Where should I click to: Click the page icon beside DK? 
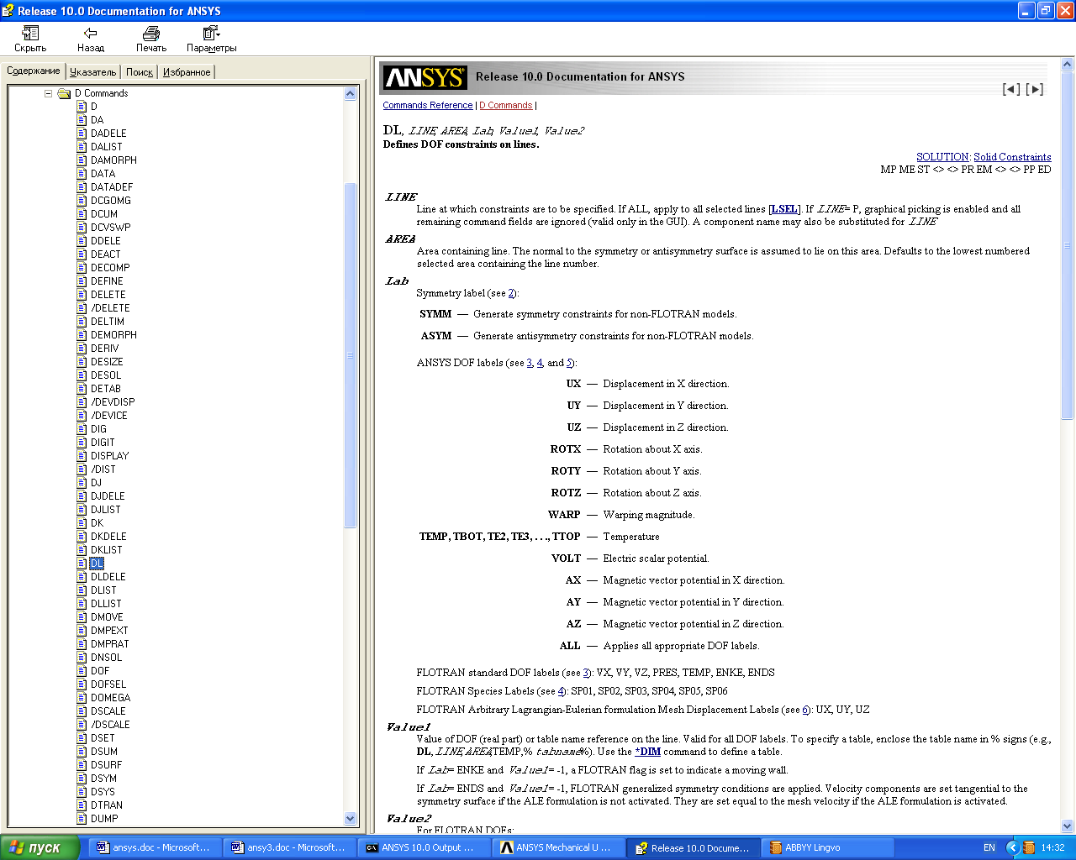[82, 523]
